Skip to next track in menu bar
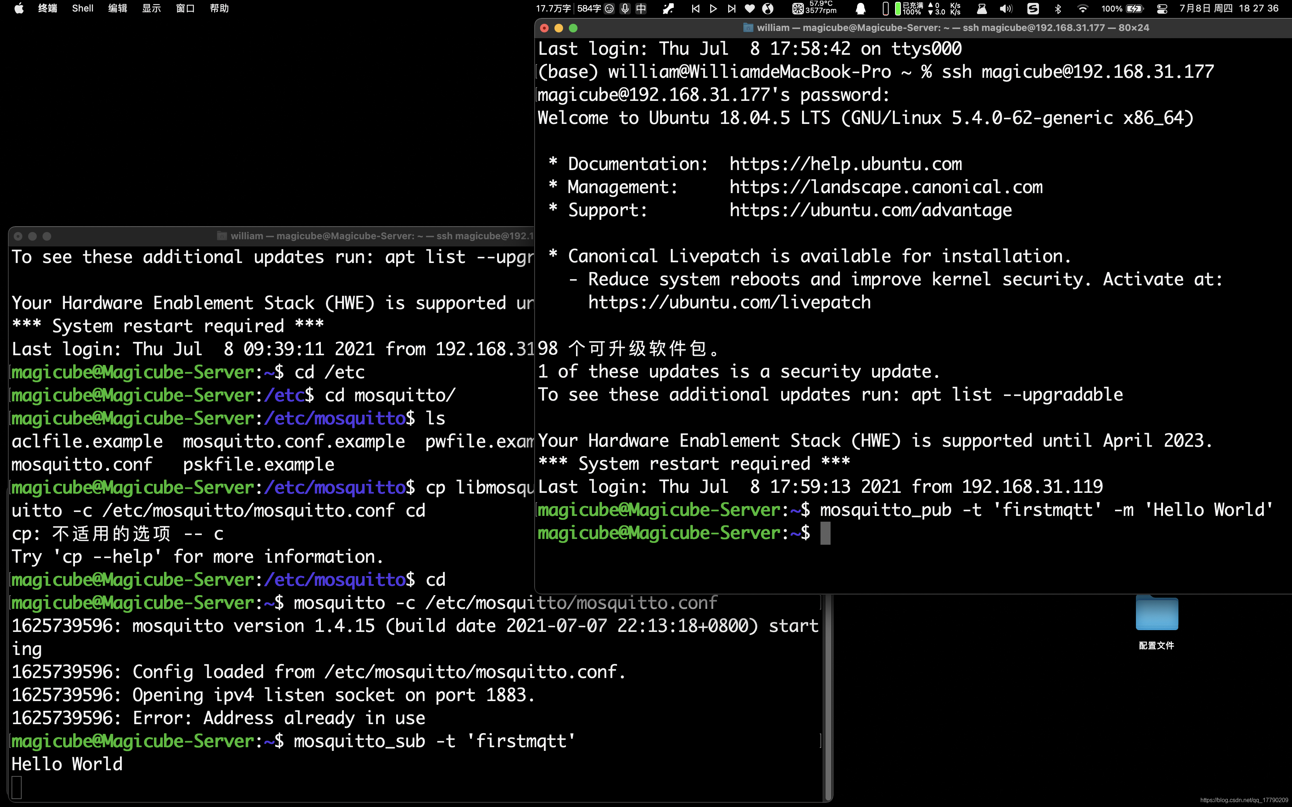The image size is (1292, 807). point(731,9)
